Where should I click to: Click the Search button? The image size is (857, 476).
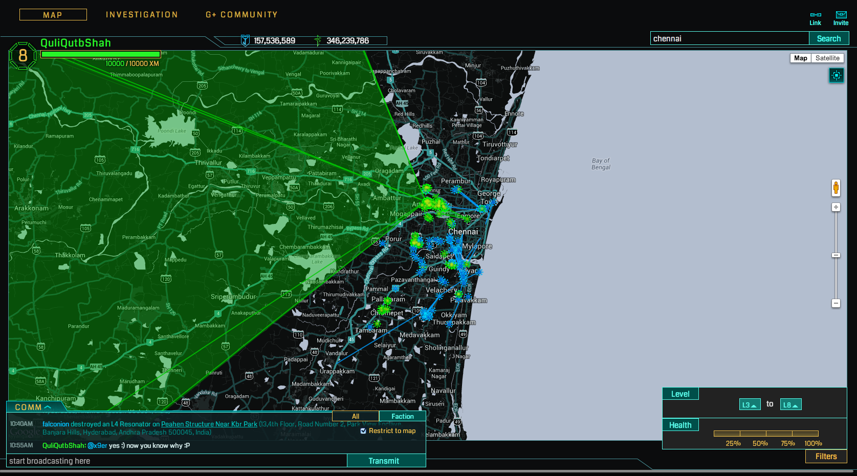828,39
